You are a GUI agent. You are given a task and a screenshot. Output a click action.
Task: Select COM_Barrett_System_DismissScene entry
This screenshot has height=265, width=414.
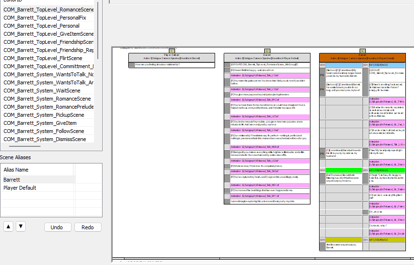45,139
